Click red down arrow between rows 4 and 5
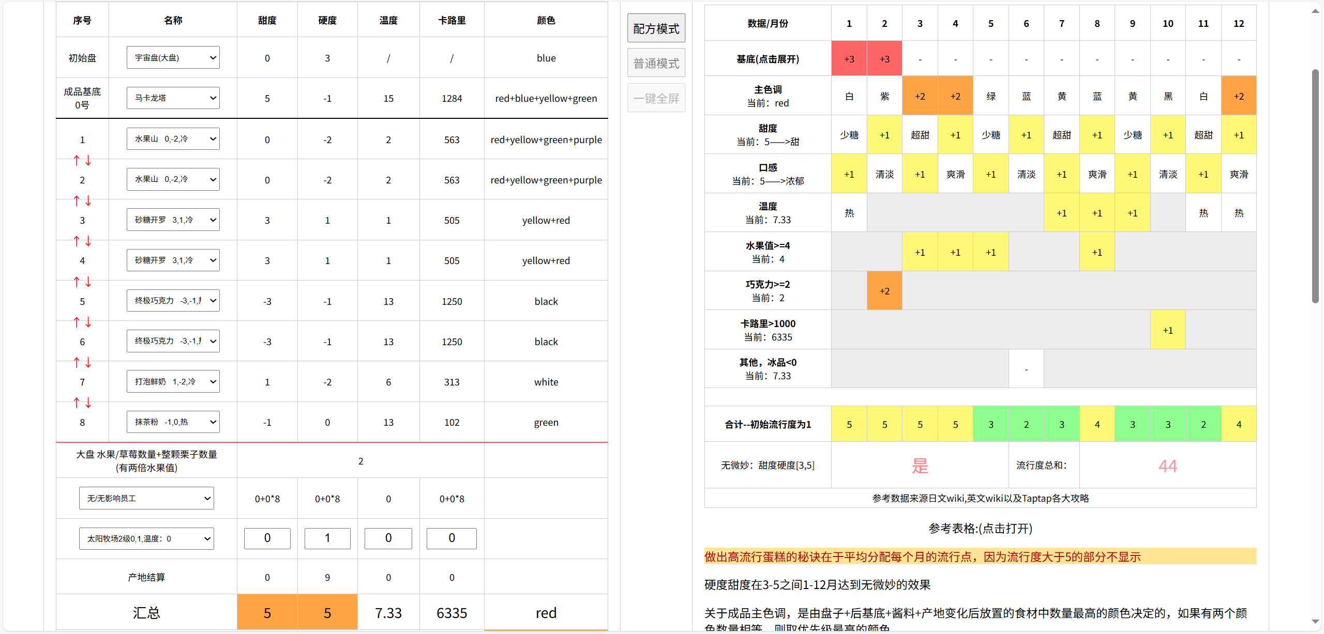Screen dimensions: 1324x634 click(88, 282)
